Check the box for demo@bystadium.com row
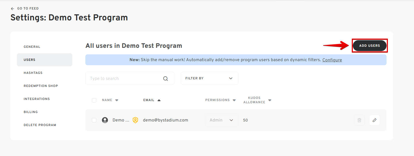 [94, 120]
